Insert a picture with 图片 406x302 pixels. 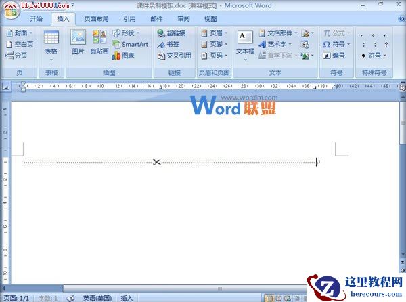[78, 43]
